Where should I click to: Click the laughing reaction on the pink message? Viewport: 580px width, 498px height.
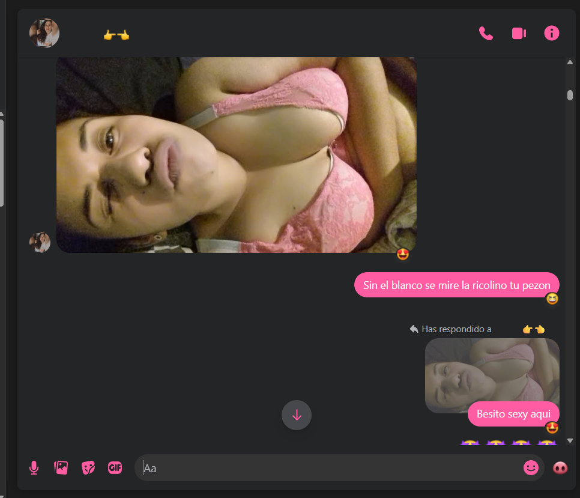(552, 299)
